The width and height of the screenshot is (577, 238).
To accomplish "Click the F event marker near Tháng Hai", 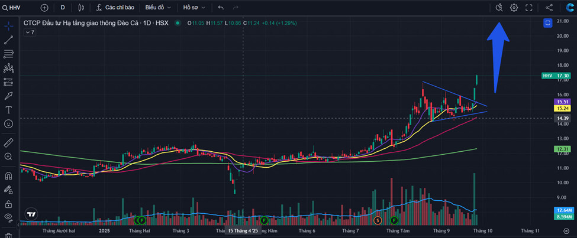I will tap(142, 220).
